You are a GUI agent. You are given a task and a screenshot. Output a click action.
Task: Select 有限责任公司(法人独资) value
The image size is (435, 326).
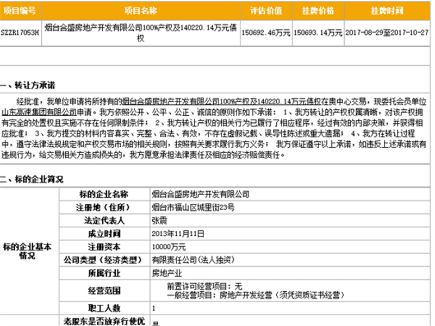click(x=194, y=260)
